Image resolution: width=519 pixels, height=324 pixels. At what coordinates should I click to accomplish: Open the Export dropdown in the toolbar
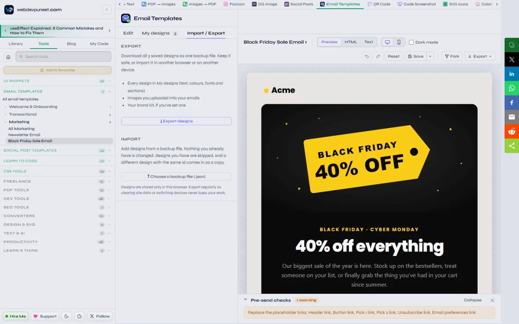tap(480, 56)
